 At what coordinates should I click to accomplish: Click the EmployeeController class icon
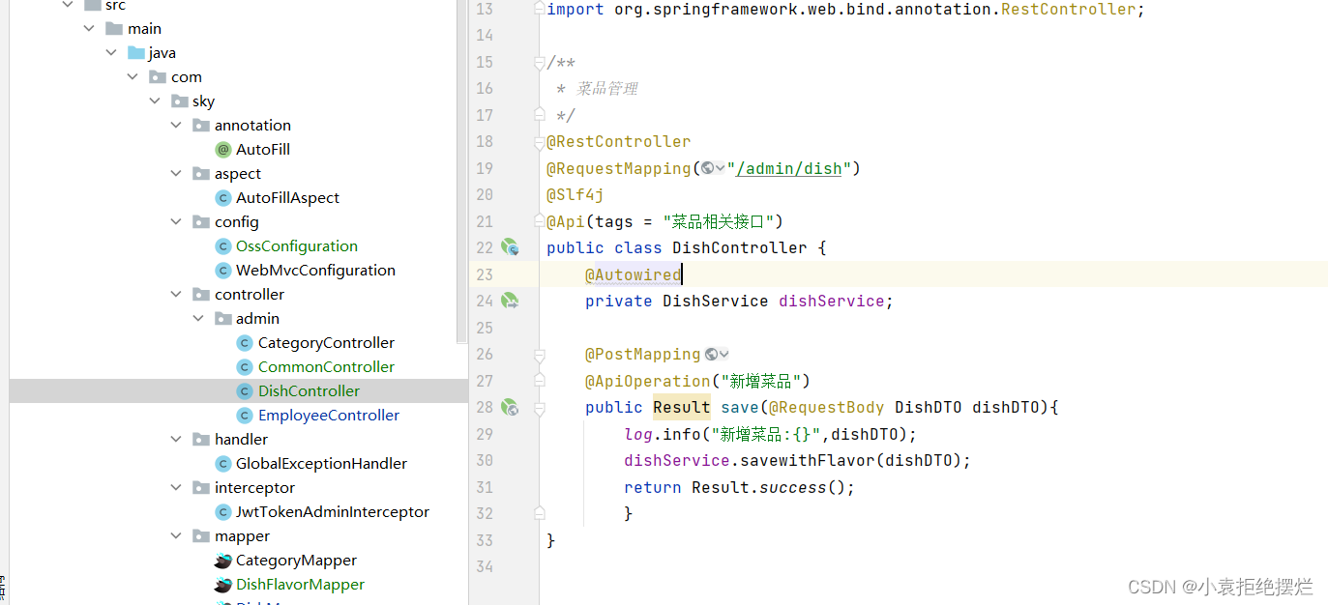(245, 416)
